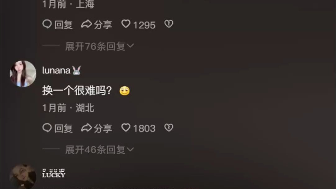
Task: Open lunana's profile avatar
Action: point(23,74)
